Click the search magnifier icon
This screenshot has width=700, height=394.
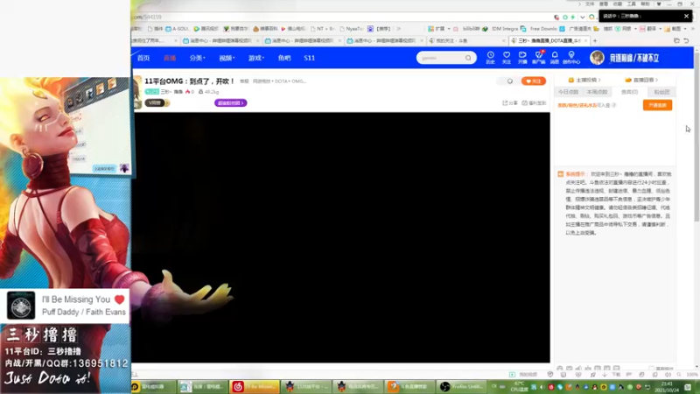[468, 58]
